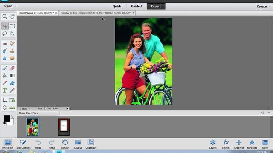The width and height of the screenshot is (273, 153).
Task: Open the Create menu
Action: (263, 6)
